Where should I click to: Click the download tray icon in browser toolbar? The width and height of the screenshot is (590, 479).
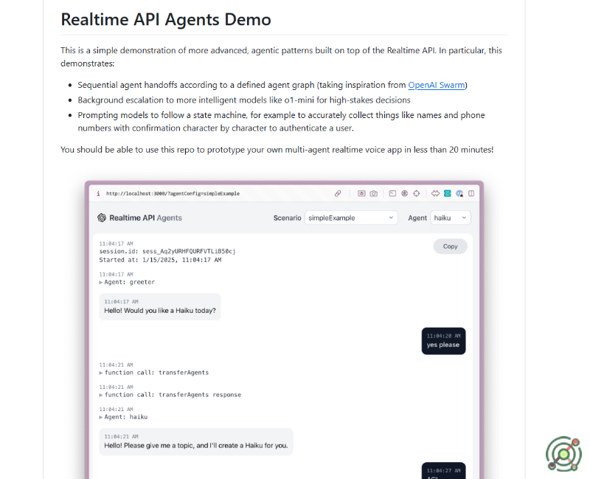pyautogui.click(x=361, y=193)
